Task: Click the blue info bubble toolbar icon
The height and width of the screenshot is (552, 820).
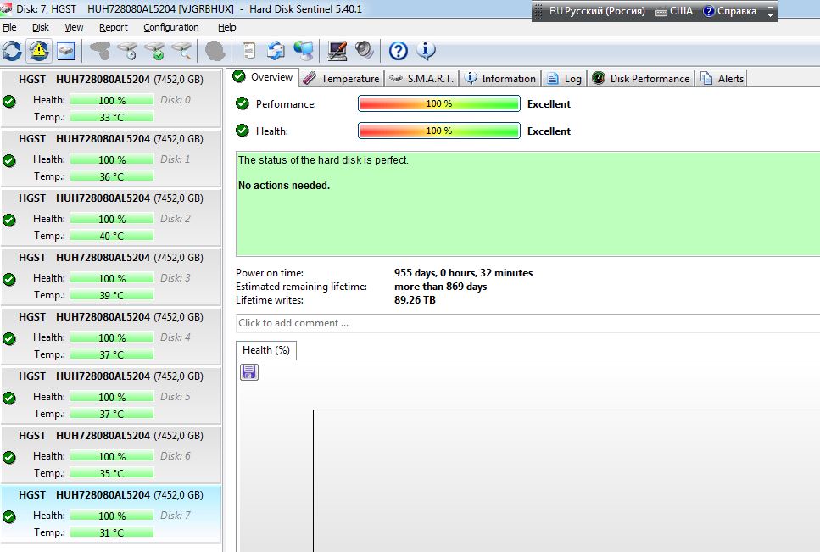Action: [x=426, y=51]
